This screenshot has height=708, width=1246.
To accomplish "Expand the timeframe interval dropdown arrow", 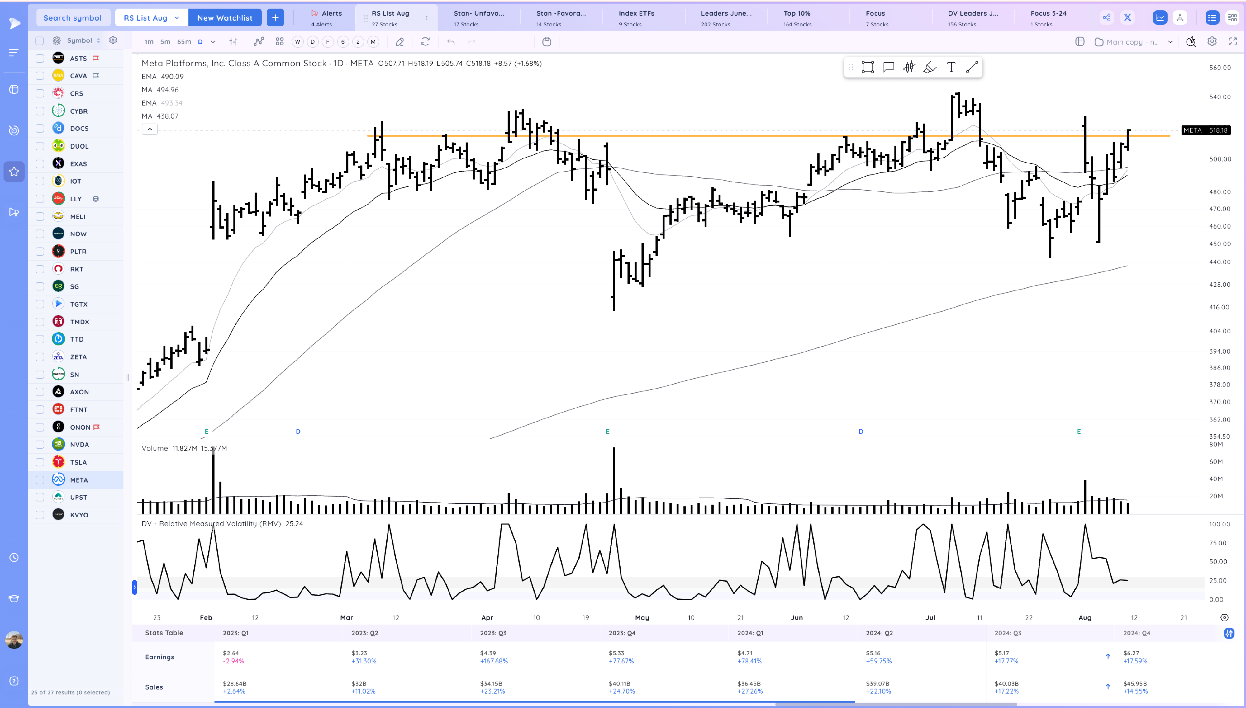I will [212, 42].
